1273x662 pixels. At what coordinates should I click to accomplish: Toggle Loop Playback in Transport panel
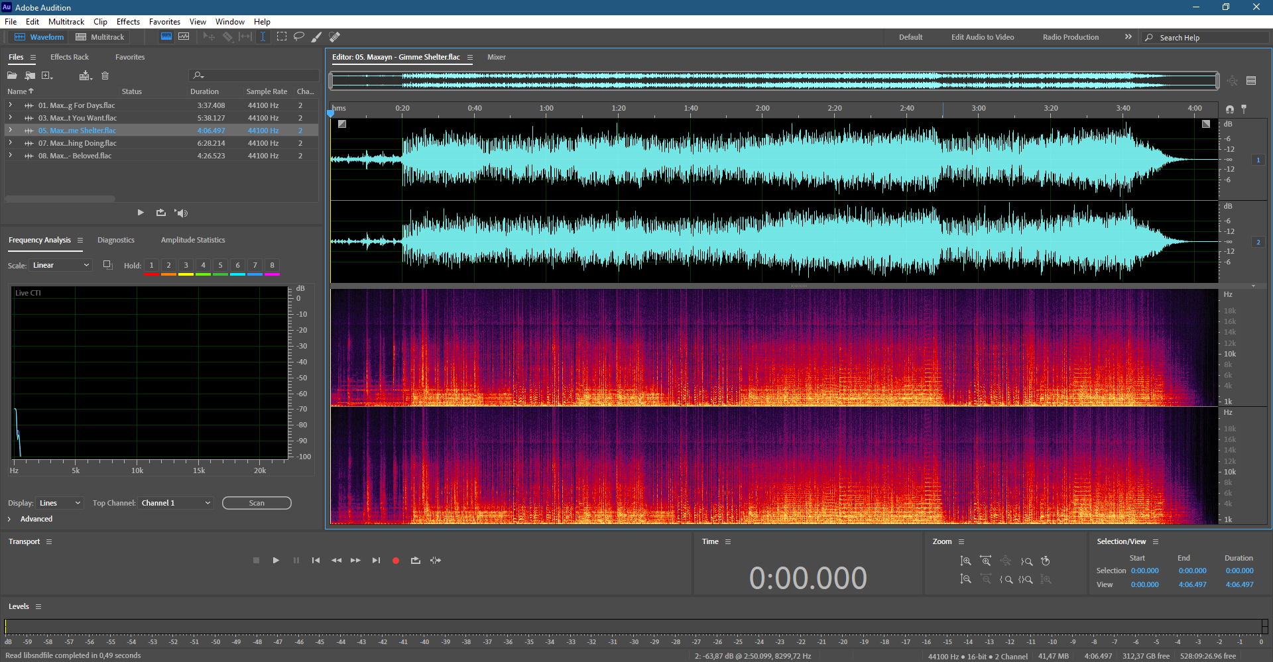tap(416, 561)
